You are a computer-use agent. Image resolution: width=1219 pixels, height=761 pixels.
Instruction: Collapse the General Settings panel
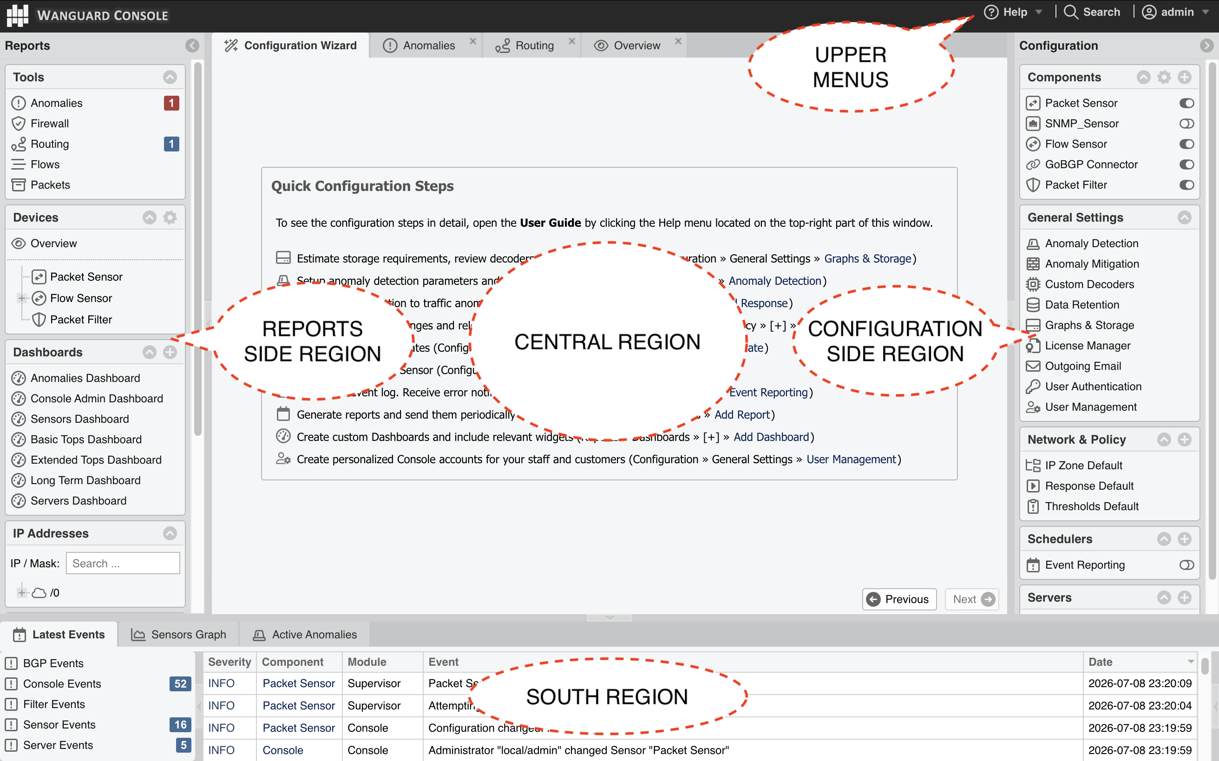(x=1185, y=217)
